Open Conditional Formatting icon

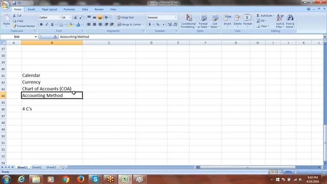point(189,18)
